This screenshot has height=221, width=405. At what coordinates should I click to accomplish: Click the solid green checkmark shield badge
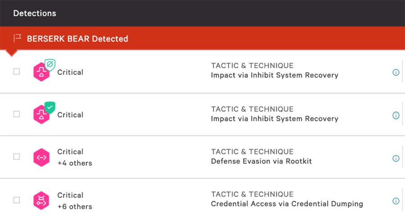tap(50, 108)
